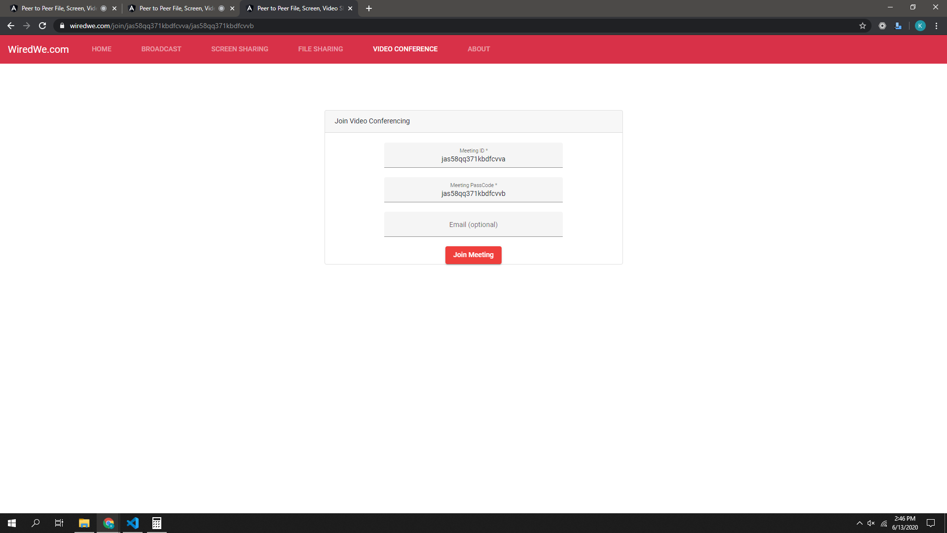Click the WiredWe.com logo link
947x533 pixels.
click(x=38, y=49)
